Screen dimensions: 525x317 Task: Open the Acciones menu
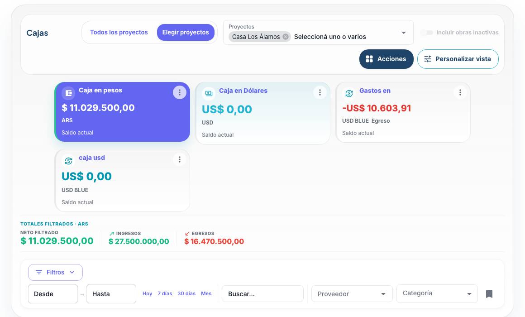click(x=387, y=59)
